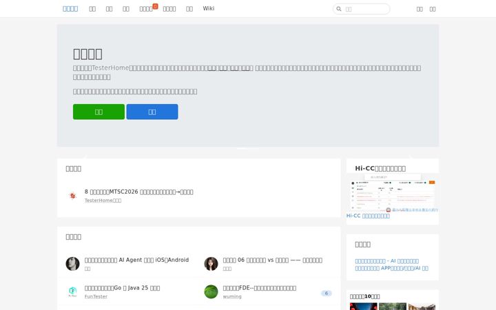Open author name under '06 vs' topic
The image size is (496, 310).
tap(227, 269)
